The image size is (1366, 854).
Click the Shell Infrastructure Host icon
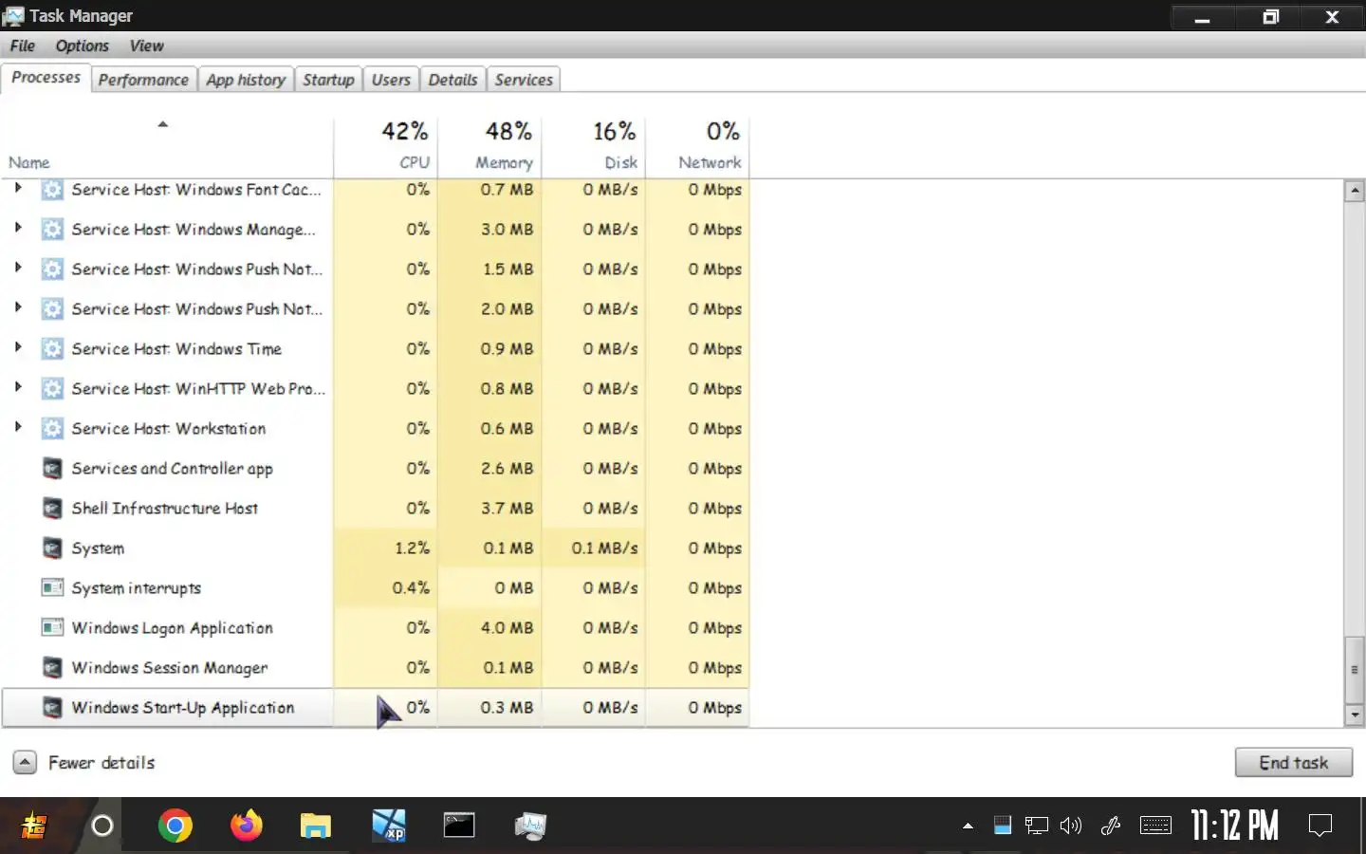pos(53,509)
